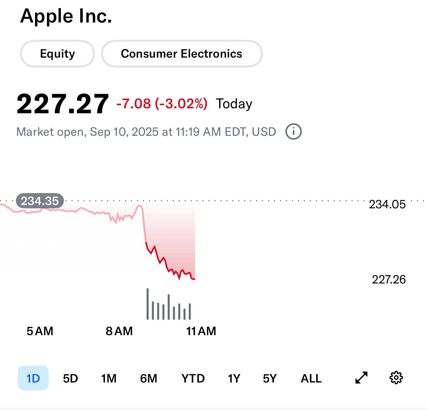Click the Equity tag button
Viewport: 427px width, 410px height.
coord(57,54)
